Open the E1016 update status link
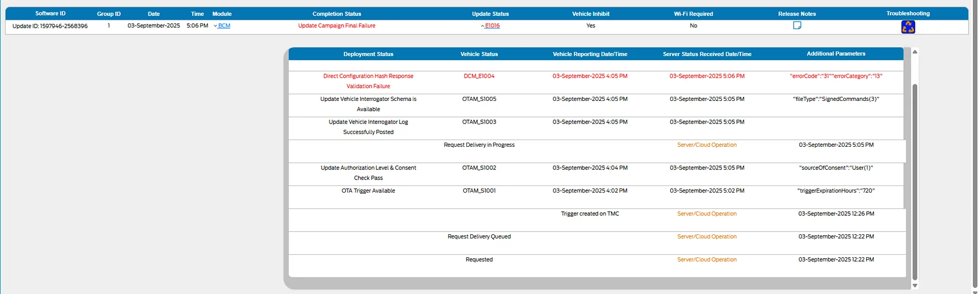 492,26
